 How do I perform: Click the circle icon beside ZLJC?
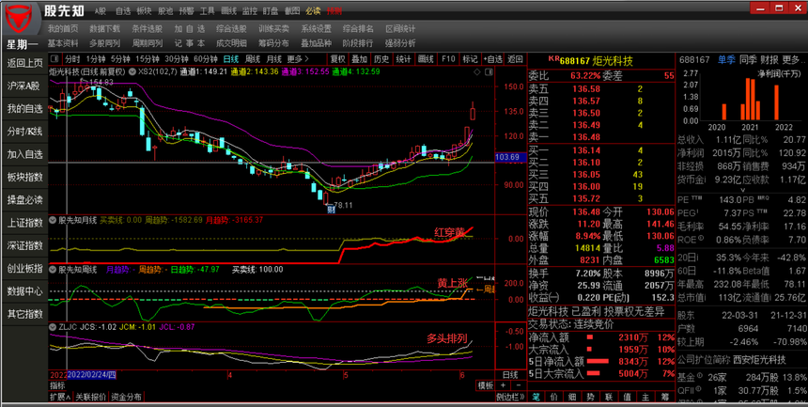pyautogui.click(x=53, y=326)
